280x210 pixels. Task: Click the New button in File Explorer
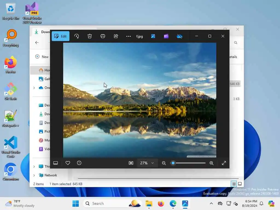pyautogui.click(x=42, y=57)
